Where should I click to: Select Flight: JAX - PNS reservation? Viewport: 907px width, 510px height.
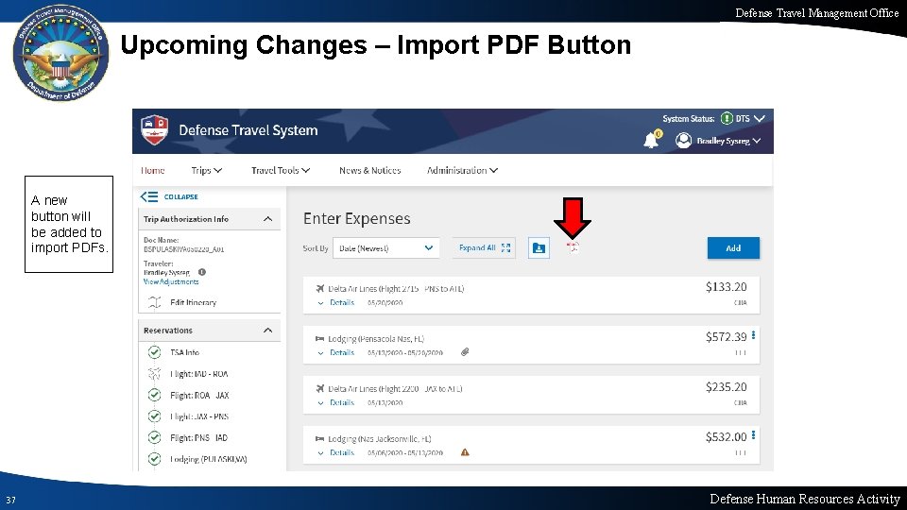click(x=199, y=416)
